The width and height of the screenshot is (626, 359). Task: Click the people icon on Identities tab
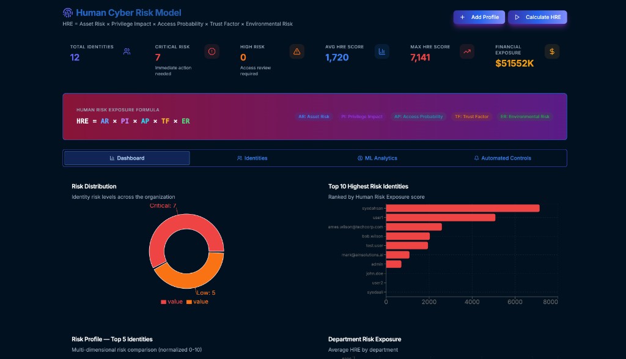[240, 158]
